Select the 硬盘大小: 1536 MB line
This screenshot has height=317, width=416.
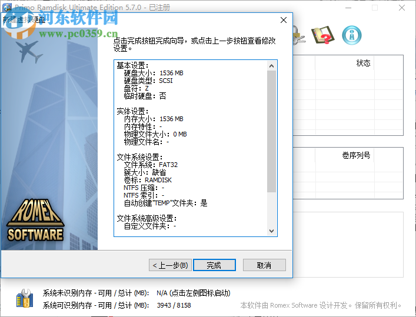click(x=154, y=73)
